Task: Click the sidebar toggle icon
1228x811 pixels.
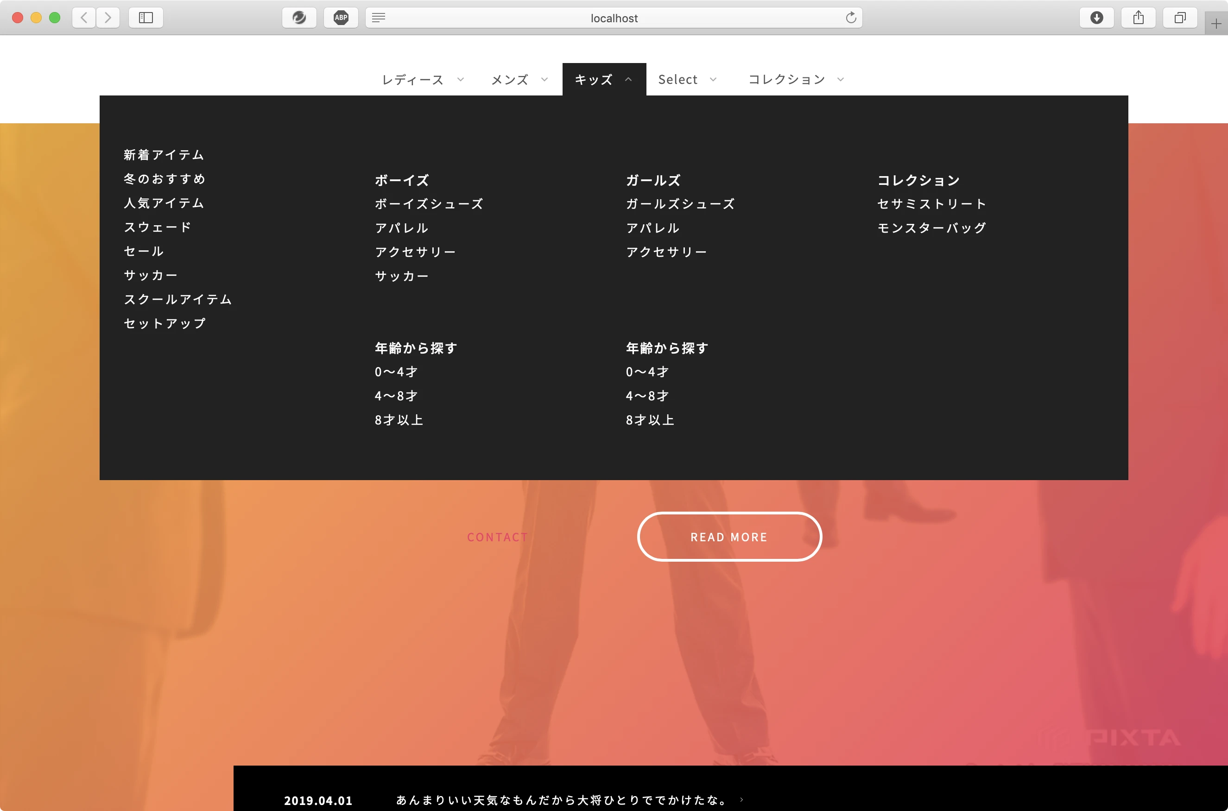Action: click(x=145, y=16)
